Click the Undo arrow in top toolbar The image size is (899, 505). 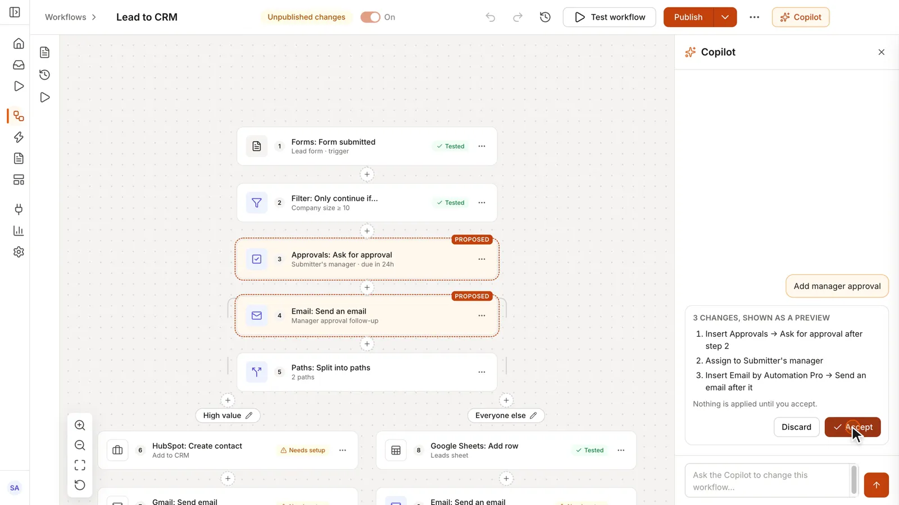491,17
